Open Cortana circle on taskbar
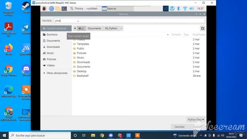The width and height of the screenshot is (247, 139). (x=75, y=136)
